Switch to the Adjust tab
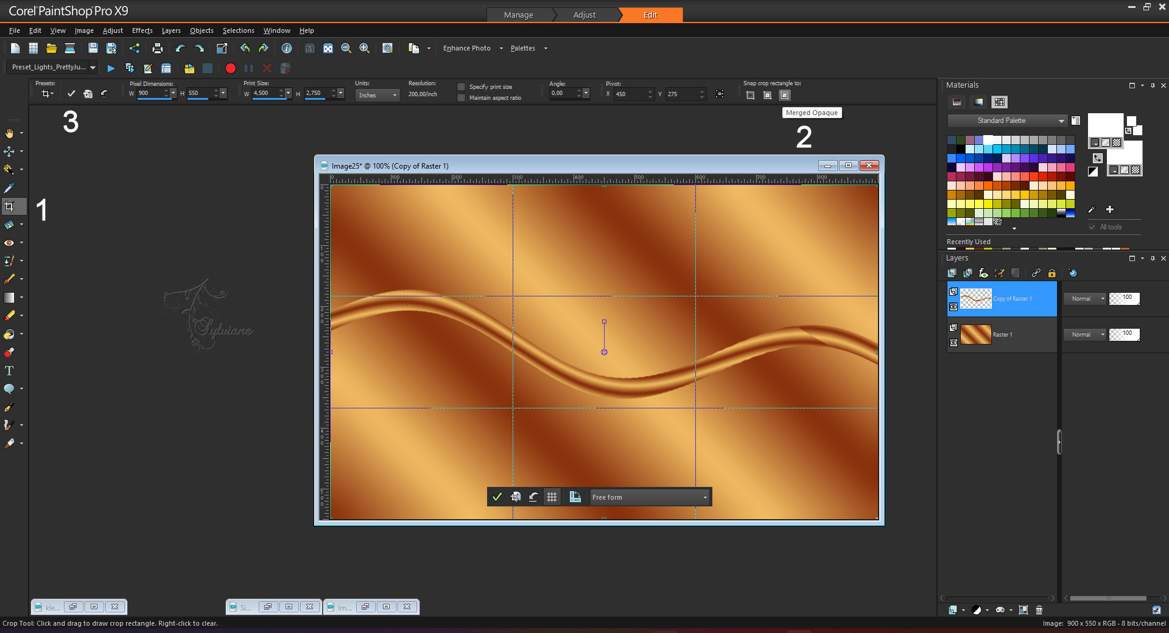1169x633 pixels. (x=584, y=15)
